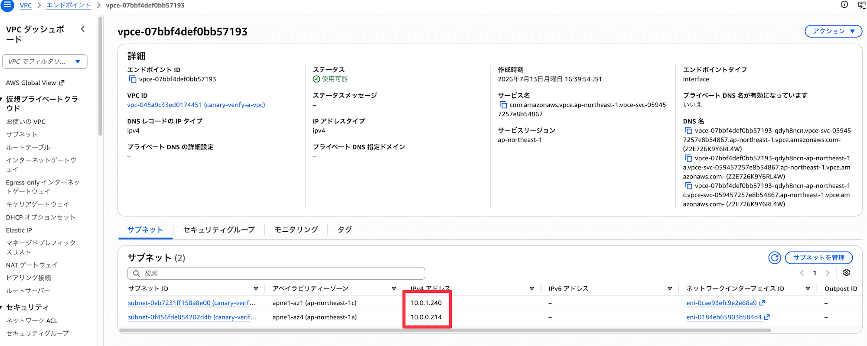Open キャリアゲートウェイ in sidebar
The image size is (867, 346).
tap(38, 204)
